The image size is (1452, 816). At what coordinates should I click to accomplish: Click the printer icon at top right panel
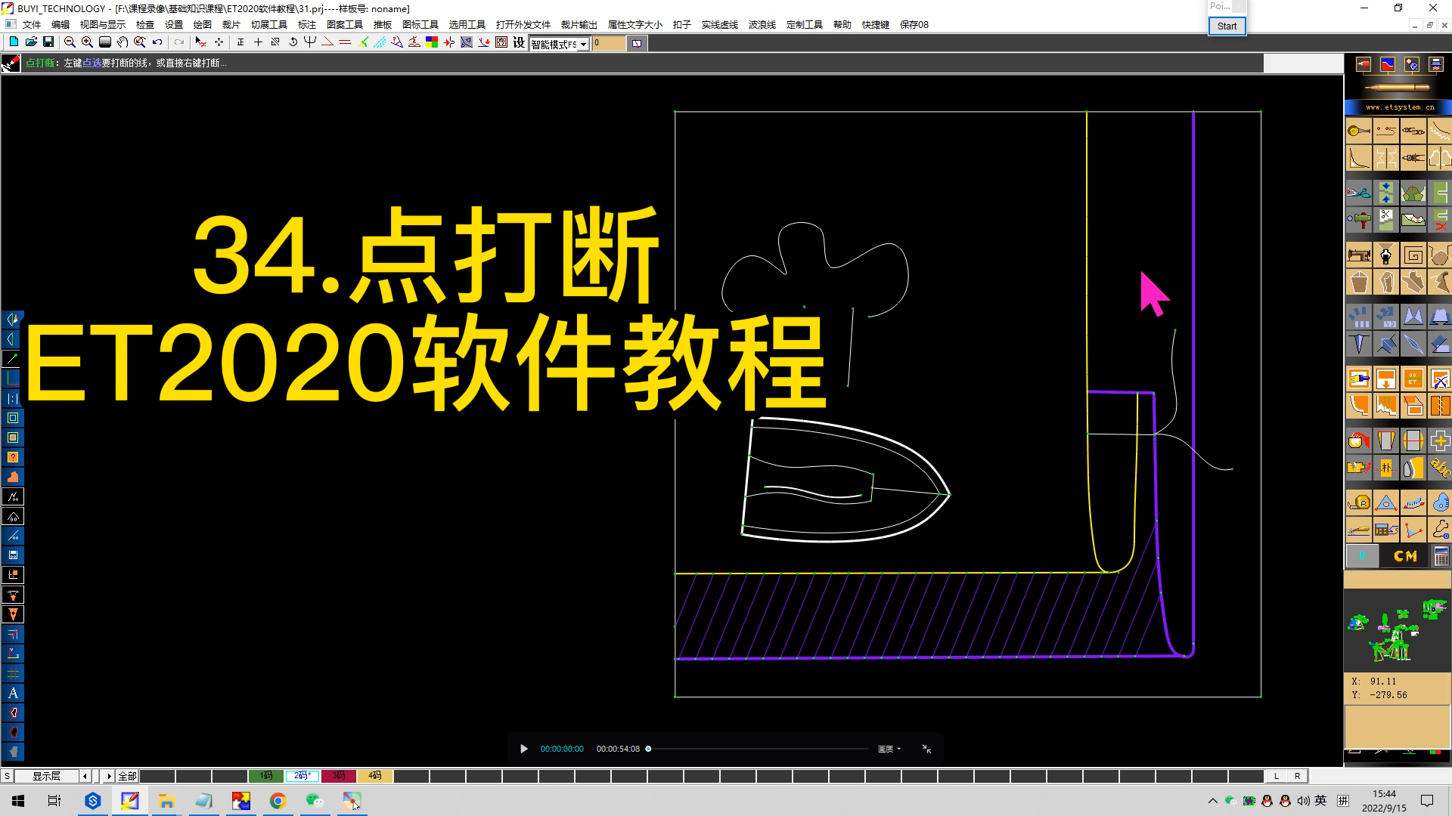tap(1435, 64)
